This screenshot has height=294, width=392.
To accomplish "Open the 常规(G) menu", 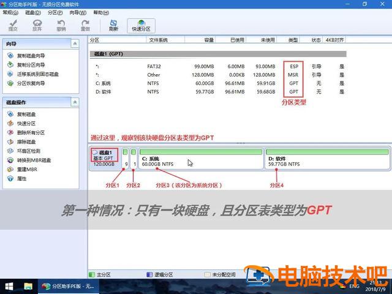I will 11,12.
